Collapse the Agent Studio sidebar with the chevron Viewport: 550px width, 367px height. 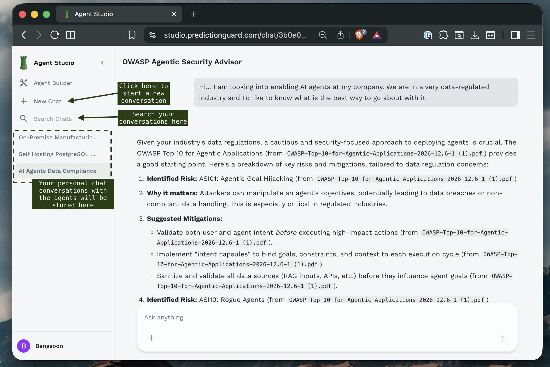102,63
